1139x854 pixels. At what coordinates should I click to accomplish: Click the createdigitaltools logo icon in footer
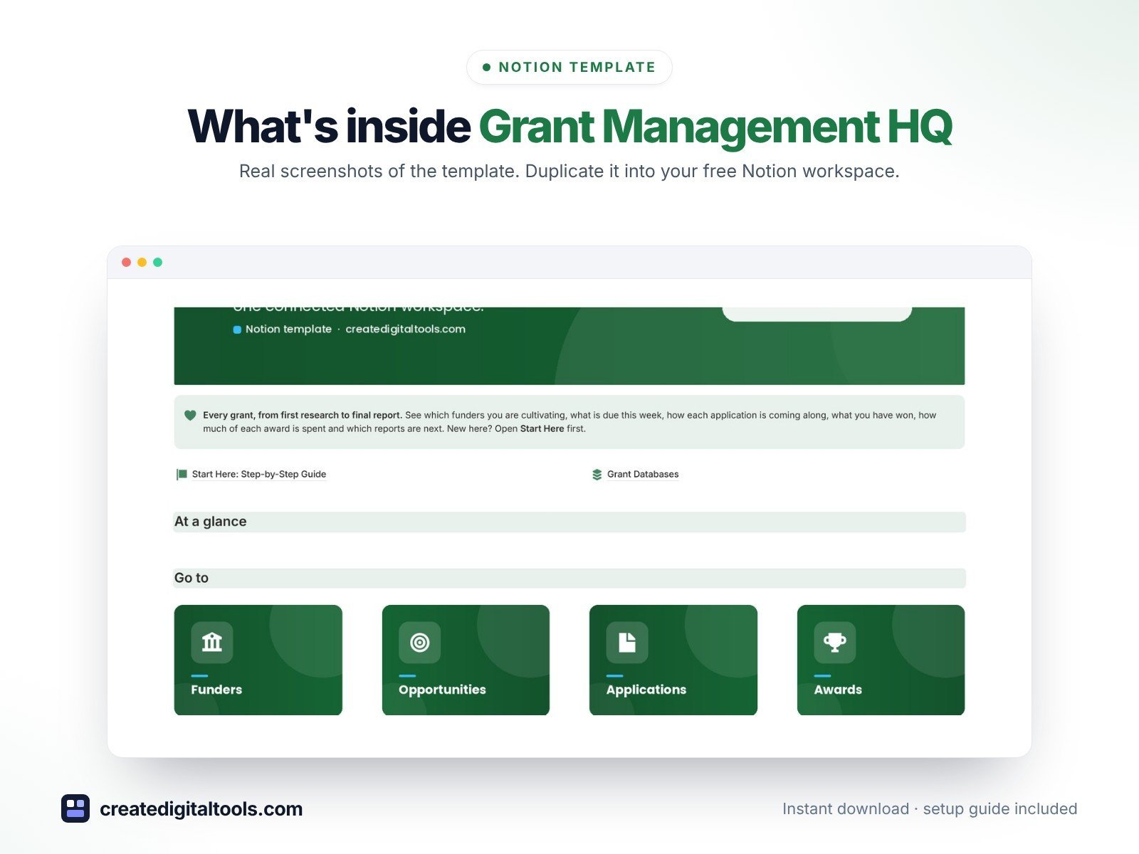point(75,808)
